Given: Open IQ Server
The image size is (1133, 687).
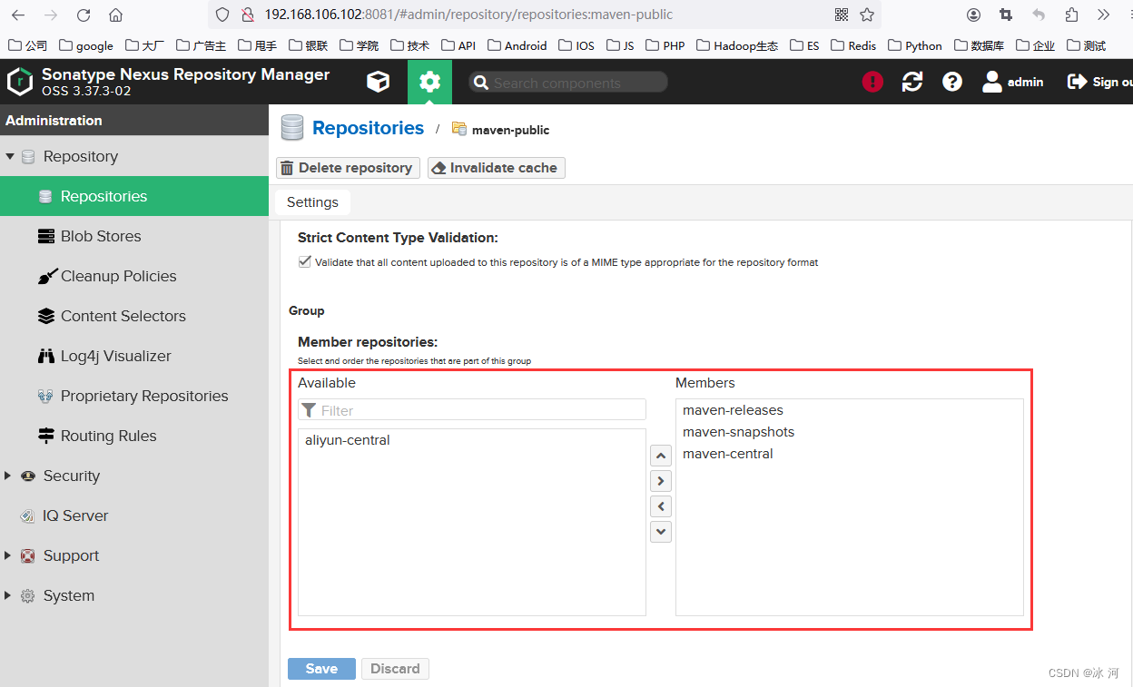Looking at the screenshot, I should [134, 515].
